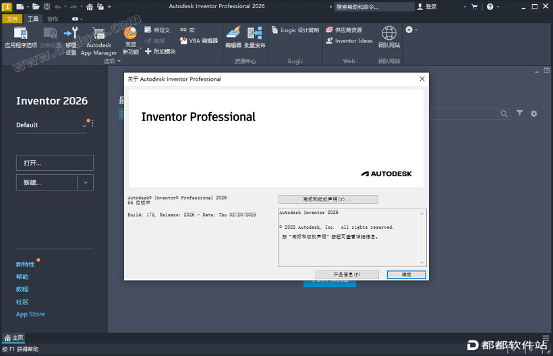Open the Help question mark icon

coord(490,7)
